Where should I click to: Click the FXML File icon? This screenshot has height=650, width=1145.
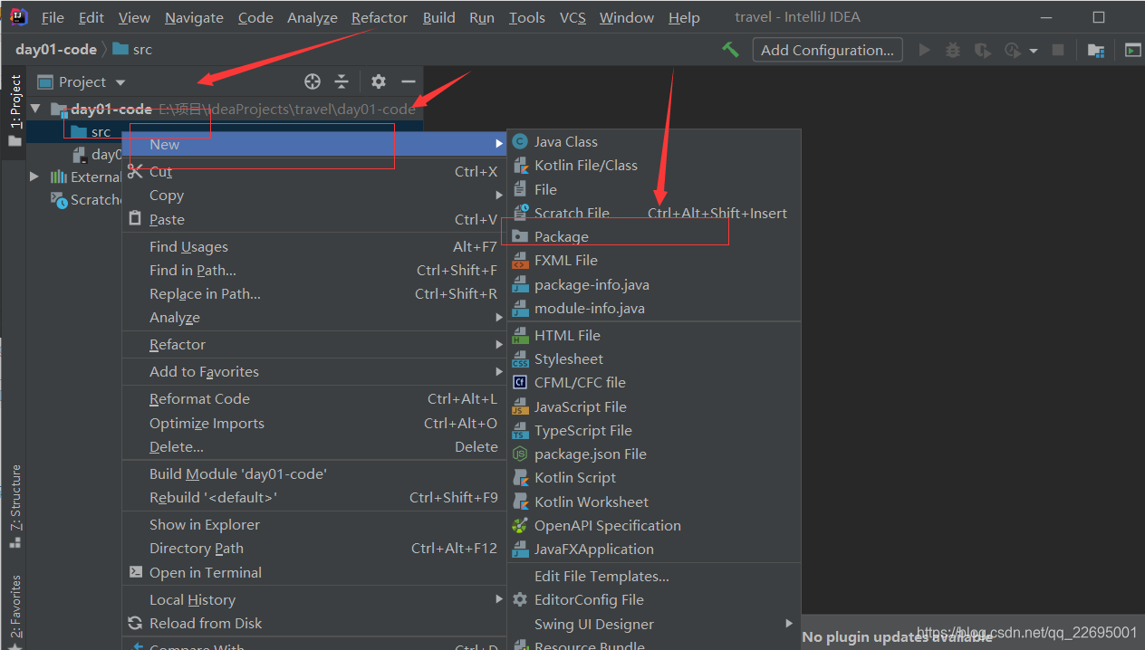pos(520,261)
